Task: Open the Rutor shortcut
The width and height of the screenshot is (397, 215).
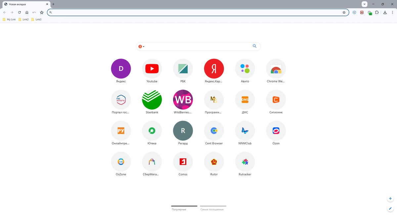Action: tap(214, 162)
